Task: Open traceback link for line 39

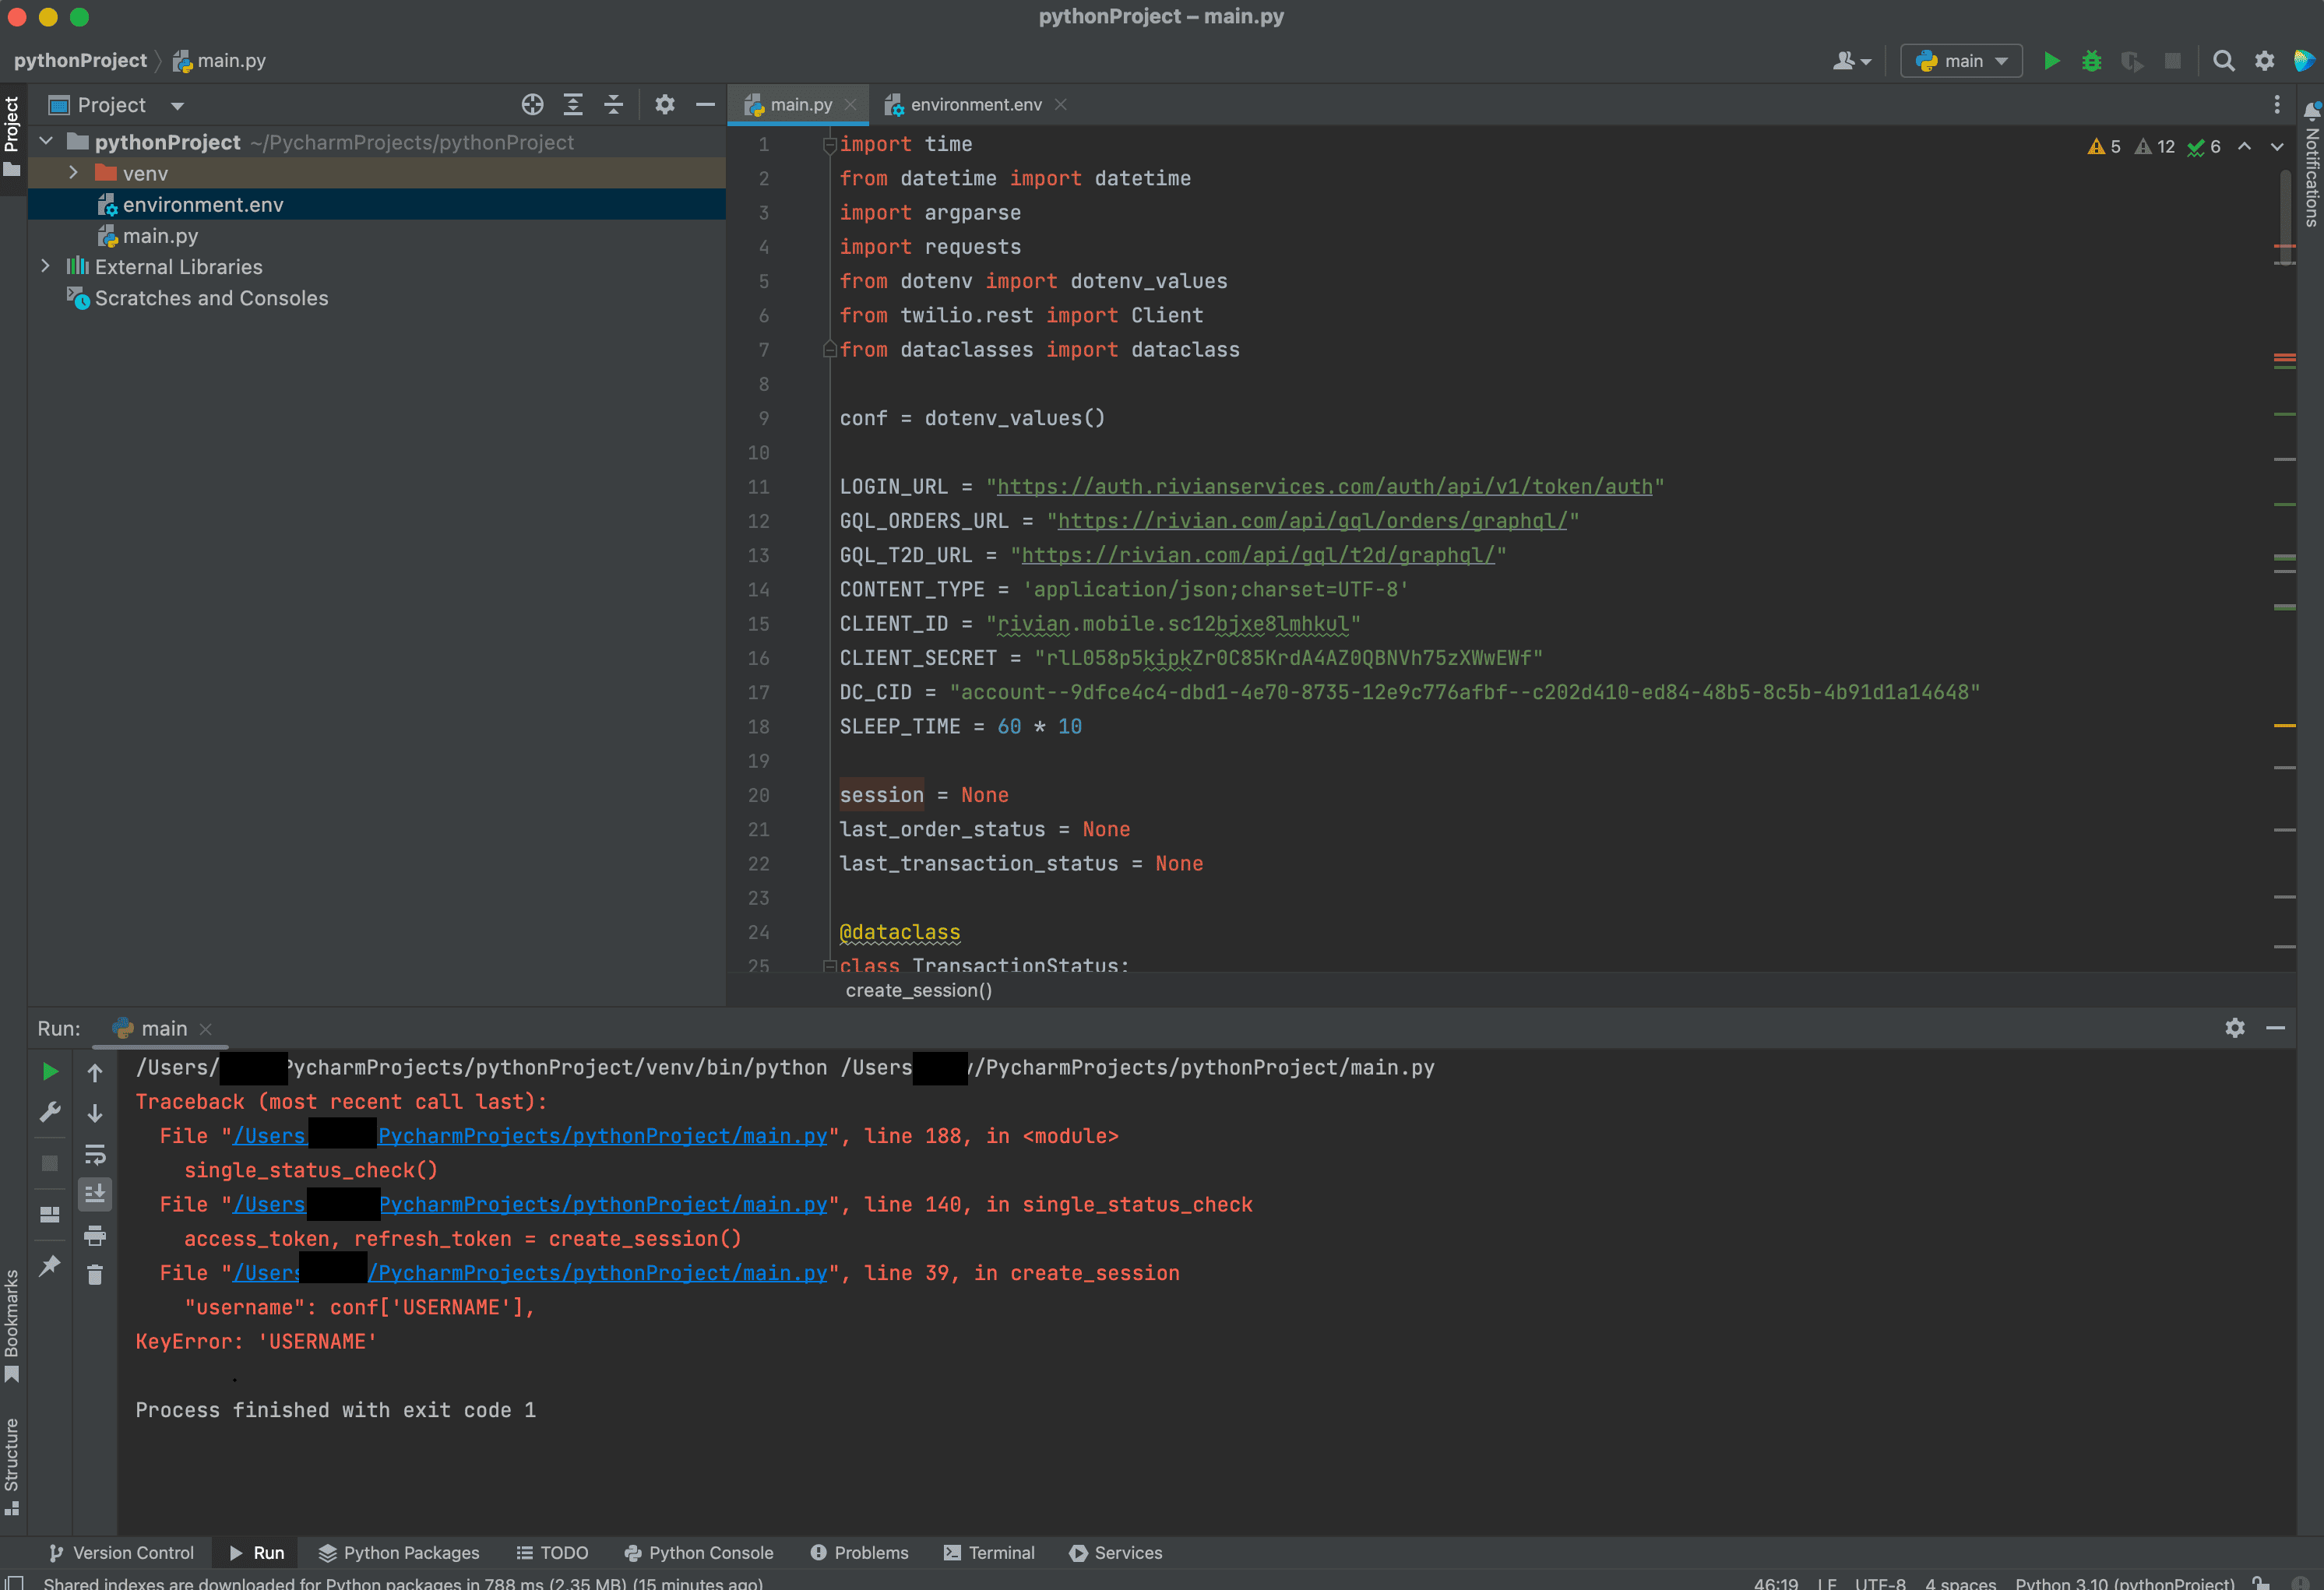Action: click(x=530, y=1273)
